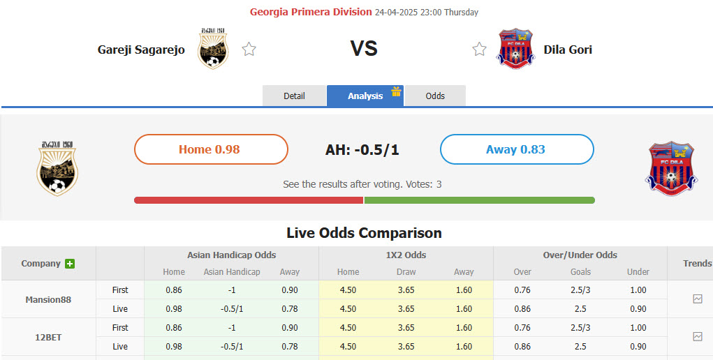Open the Georgia Primera Division league link
Image resolution: width=713 pixels, height=360 pixels.
(311, 12)
